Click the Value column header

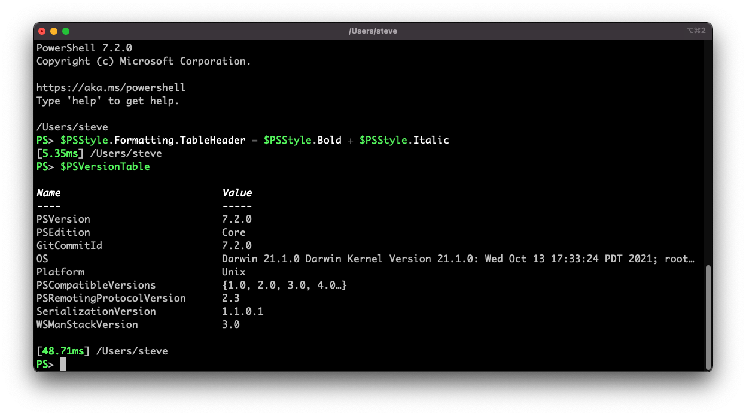tap(236, 193)
